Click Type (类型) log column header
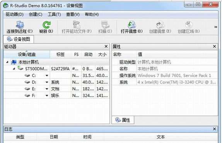 point(20,137)
